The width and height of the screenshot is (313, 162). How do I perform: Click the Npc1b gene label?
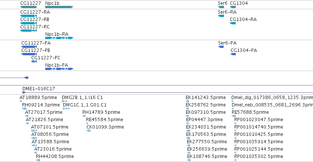pos(52,3)
